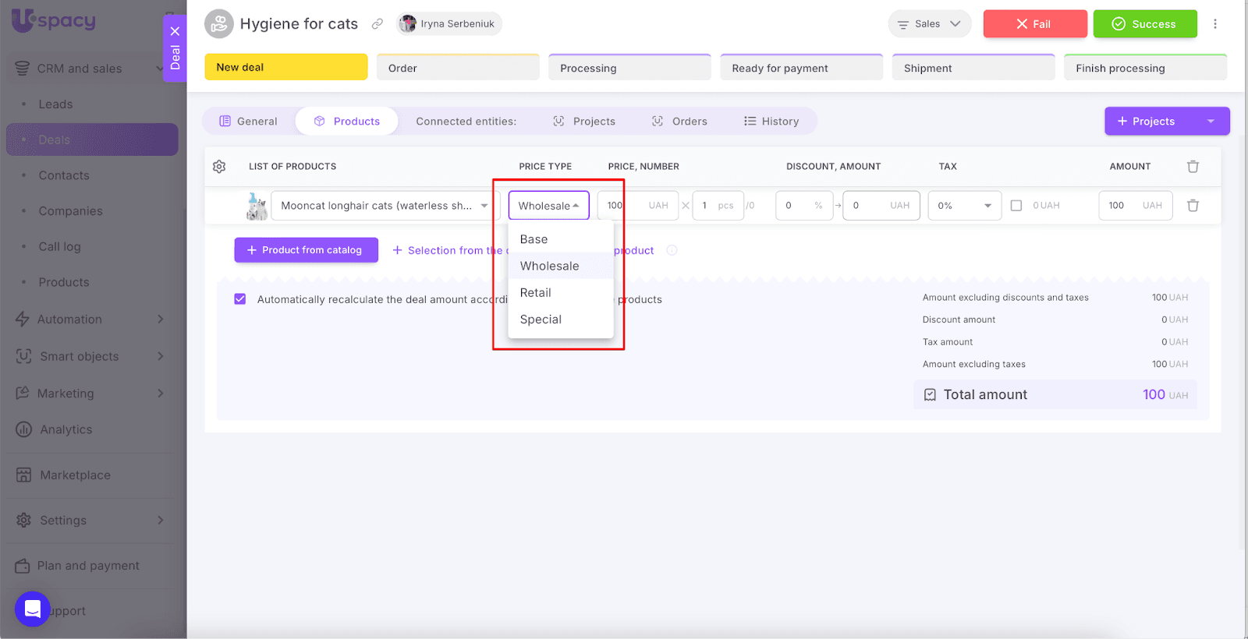
Task: Select Retail from price type list
Action: (x=536, y=293)
